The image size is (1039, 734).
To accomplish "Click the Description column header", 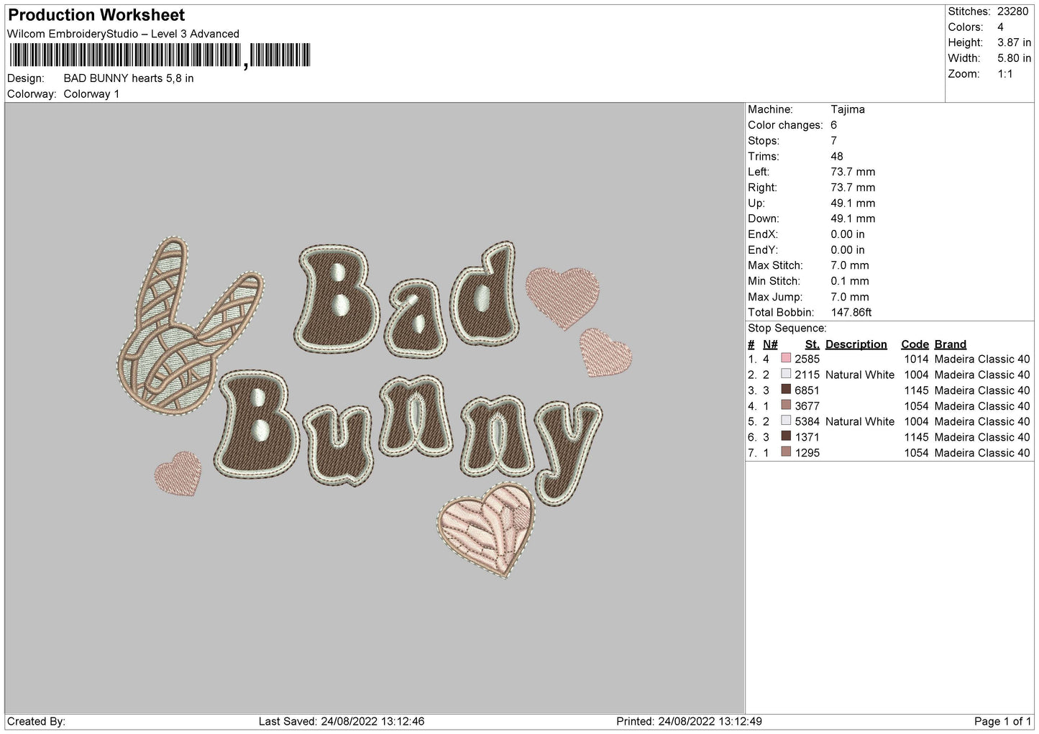I will [x=856, y=344].
